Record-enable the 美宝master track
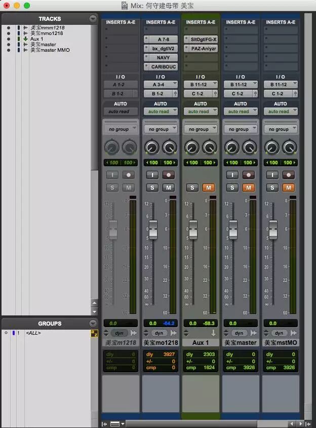Viewport: 316px width, 428px height. pyautogui.click(x=248, y=175)
